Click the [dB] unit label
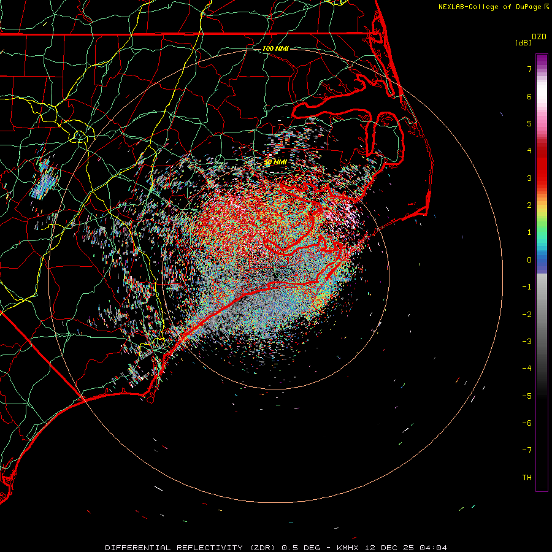 click(x=523, y=42)
